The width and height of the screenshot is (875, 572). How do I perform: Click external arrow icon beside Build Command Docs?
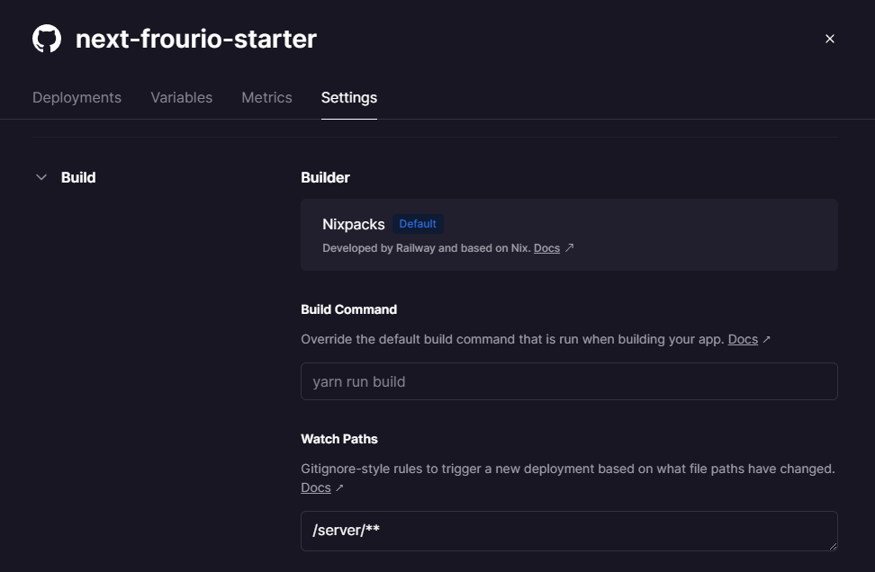click(x=767, y=339)
